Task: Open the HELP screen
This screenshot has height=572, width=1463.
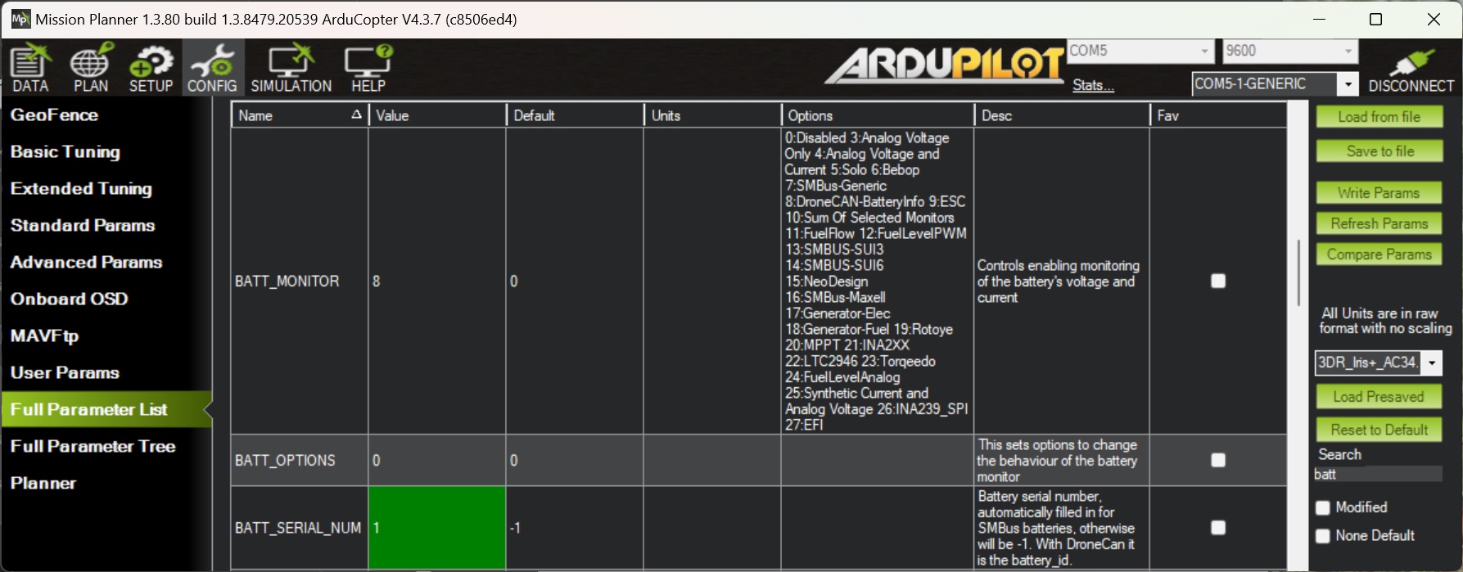Action: (x=368, y=69)
